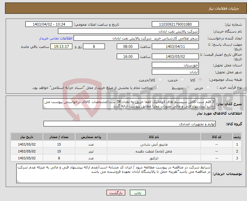Screen dimensions: 247x201
Task: Click the province field خوزستان
Action: 175,65
